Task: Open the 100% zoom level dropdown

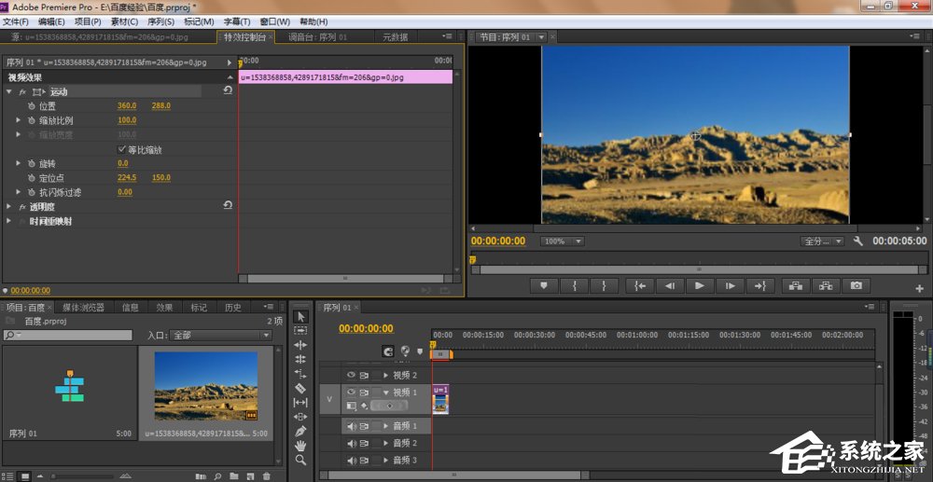Action: point(563,241)
